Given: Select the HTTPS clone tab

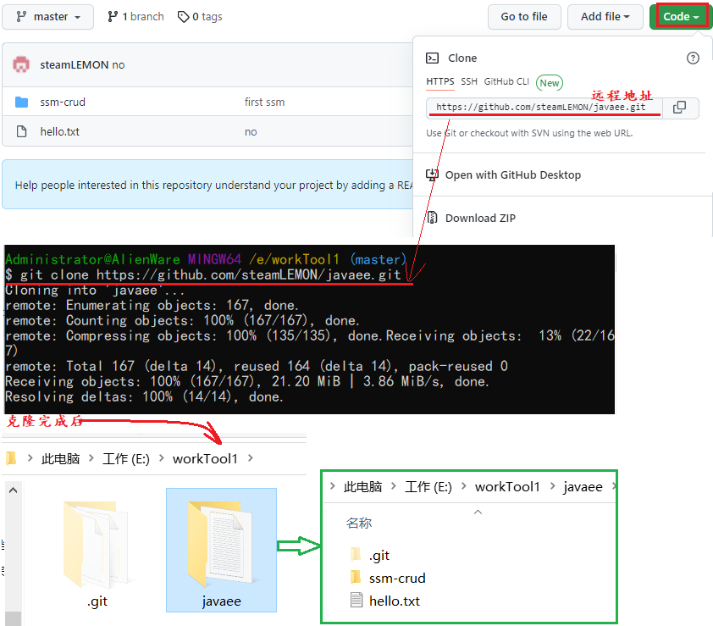Looking at the screenshot, I should pyautogui.click(x=439, y=82).
